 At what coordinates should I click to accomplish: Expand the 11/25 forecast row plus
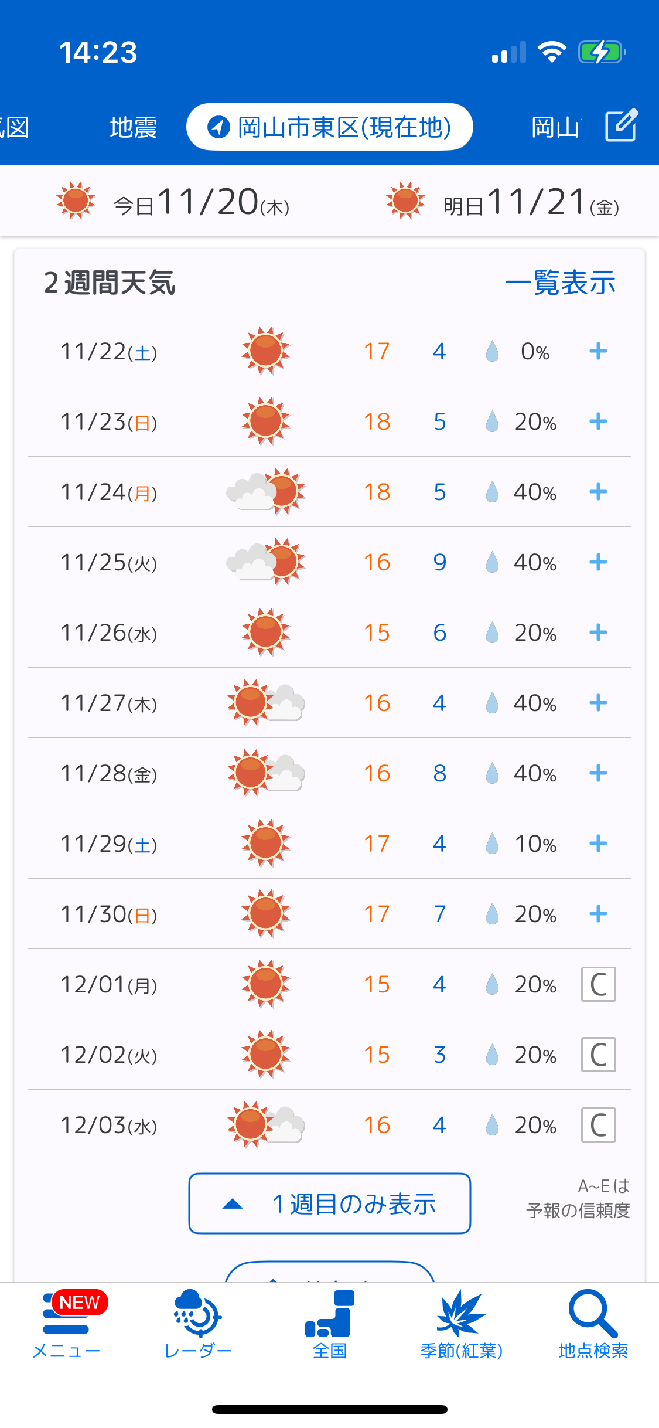point(598,562)
